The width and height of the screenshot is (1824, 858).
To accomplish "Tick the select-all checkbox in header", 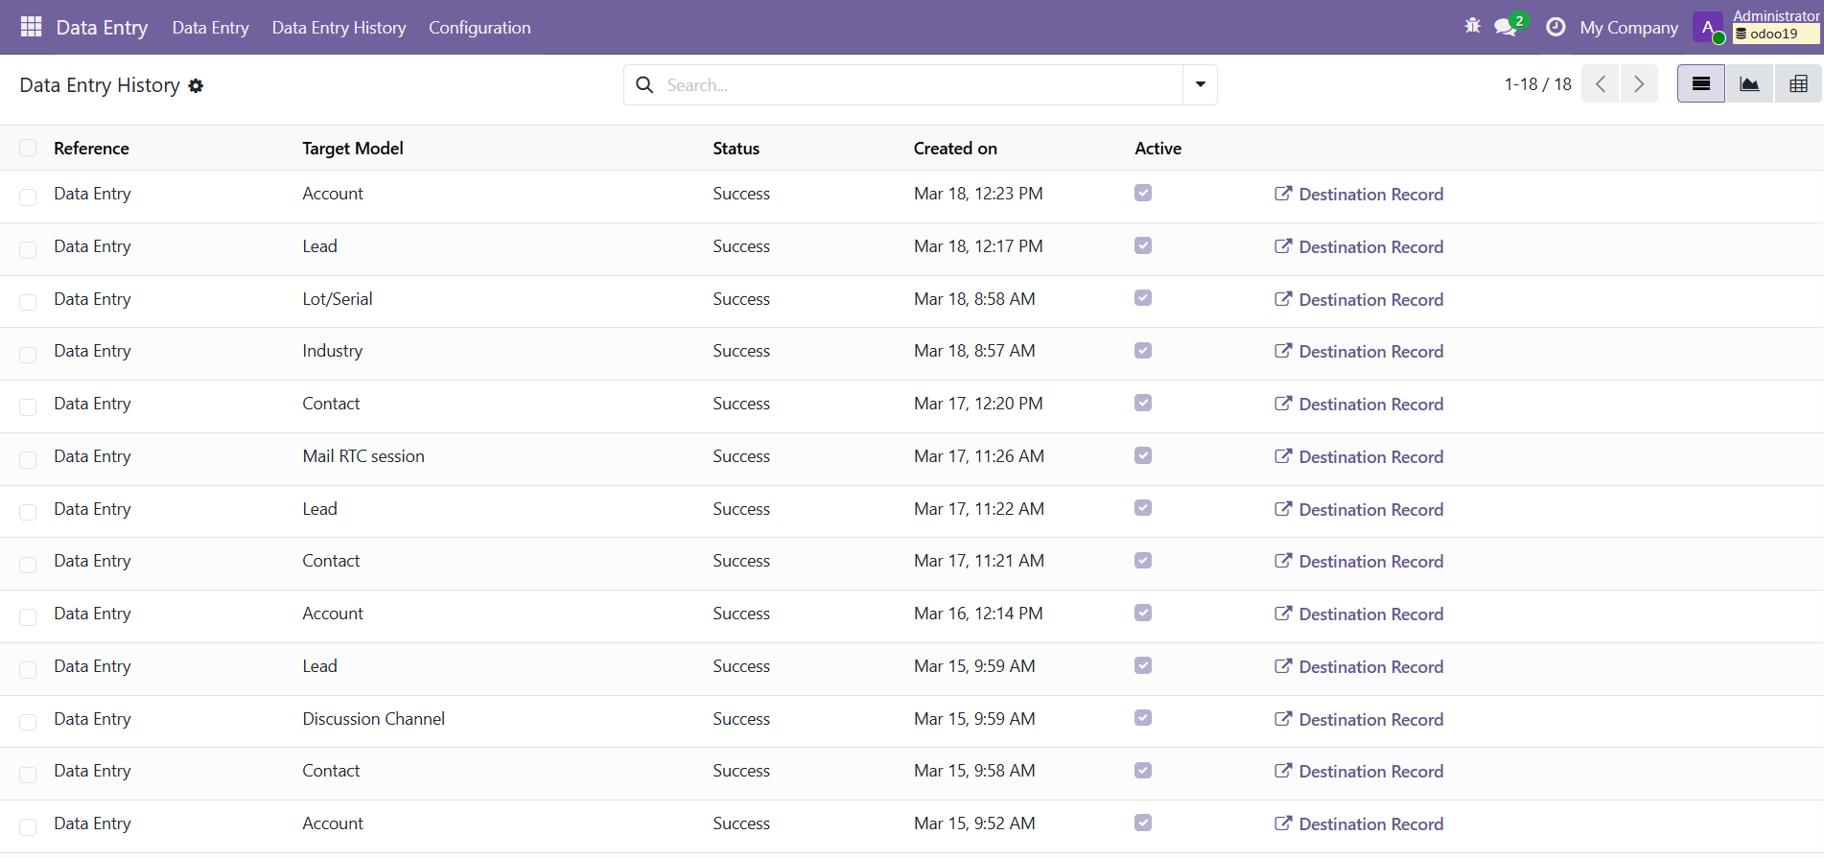I will 28,148.
